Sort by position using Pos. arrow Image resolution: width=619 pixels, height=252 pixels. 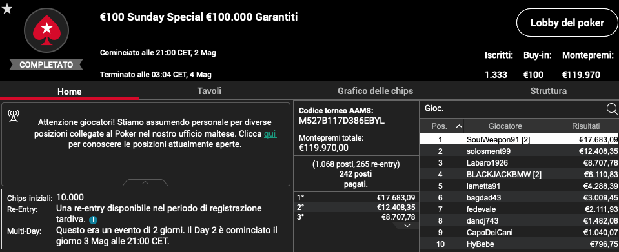point(459,126)
